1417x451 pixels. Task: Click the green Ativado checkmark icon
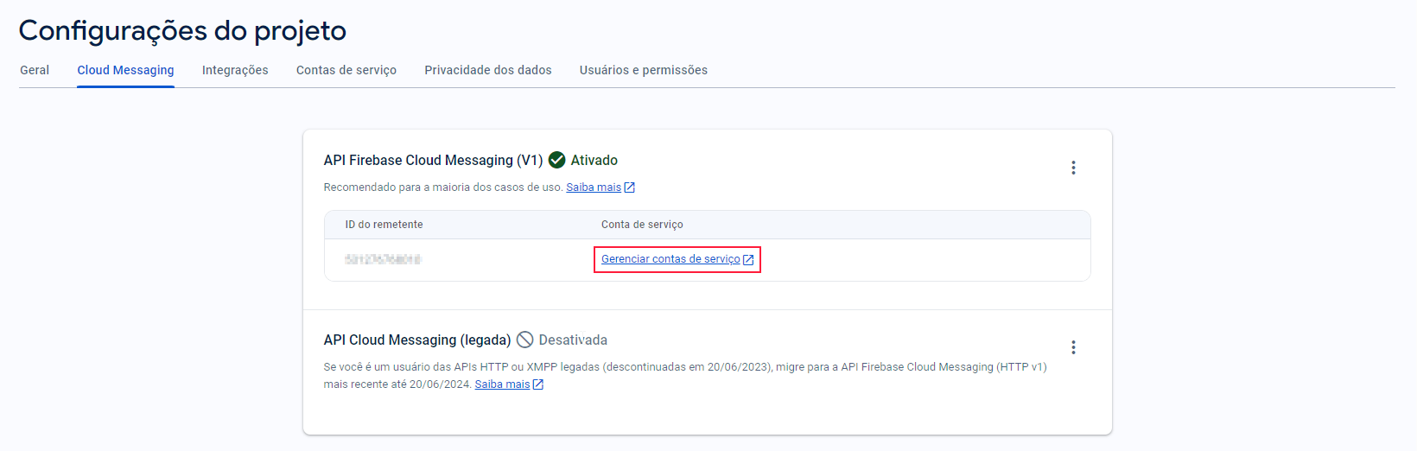pyautogui.click(x=557, y=160)
